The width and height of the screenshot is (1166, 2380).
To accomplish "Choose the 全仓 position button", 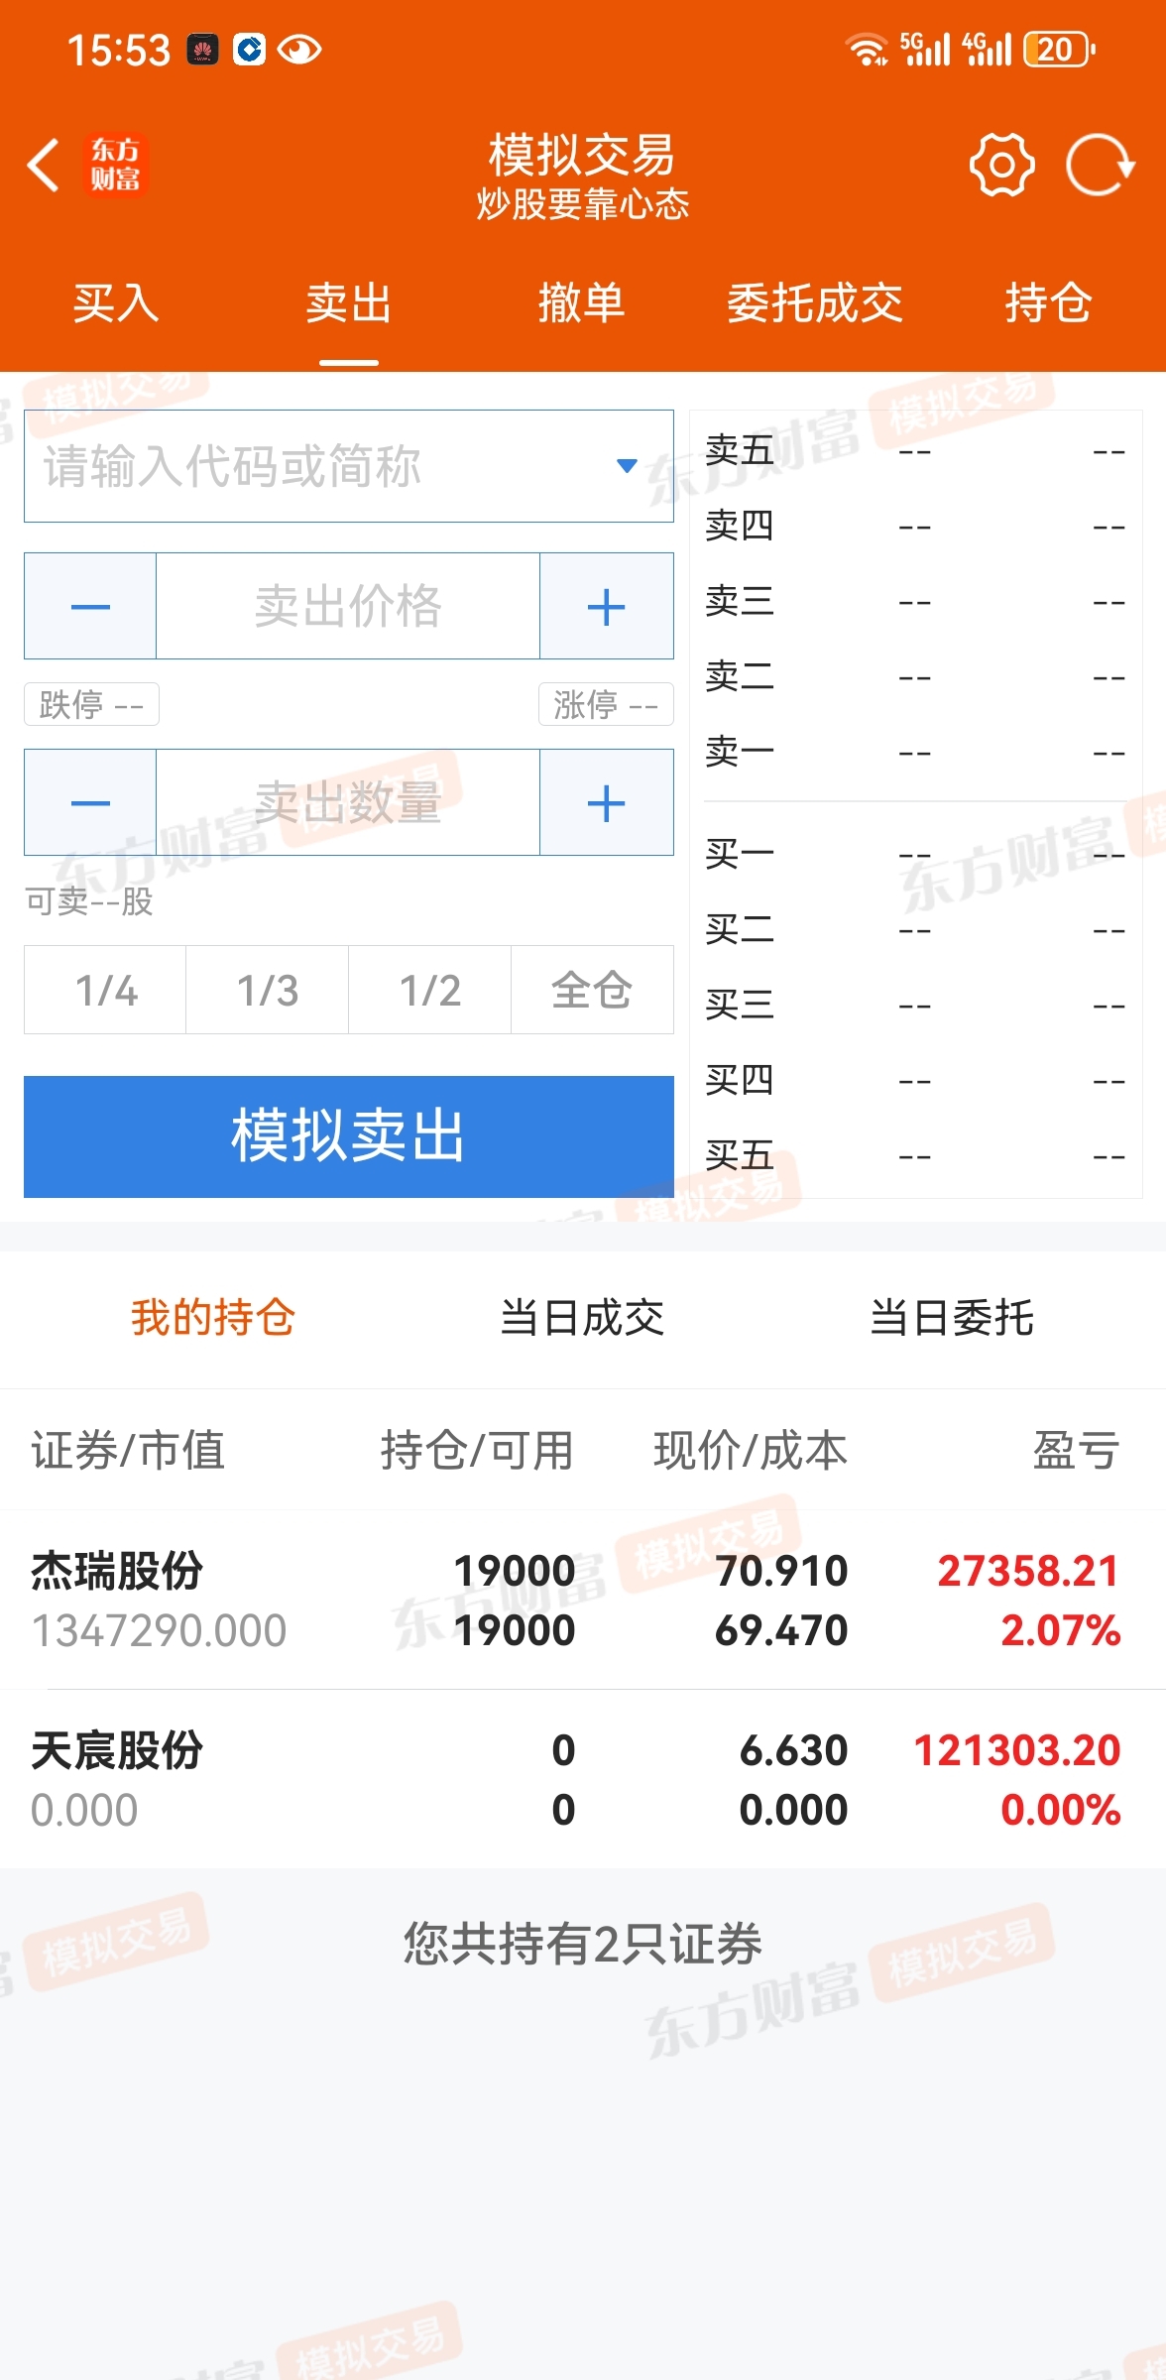I will [x=592, y=990].
